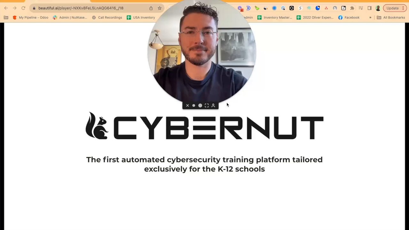Open the Chrome three-dot menu beside Update

coord(402,8)
